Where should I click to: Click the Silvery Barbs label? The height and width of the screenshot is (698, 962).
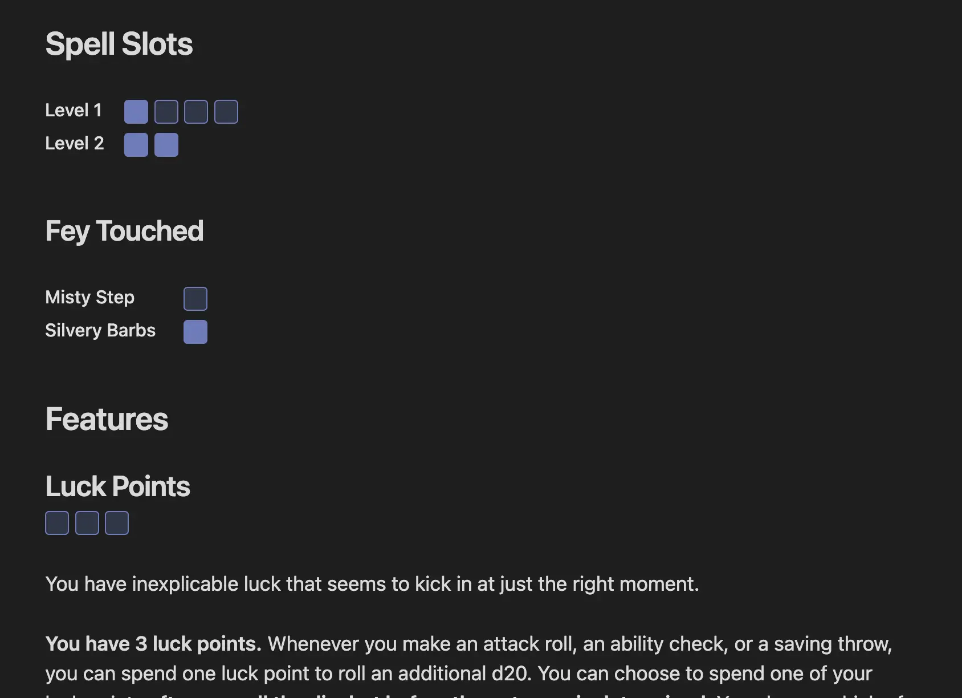[x=100, y=330]
